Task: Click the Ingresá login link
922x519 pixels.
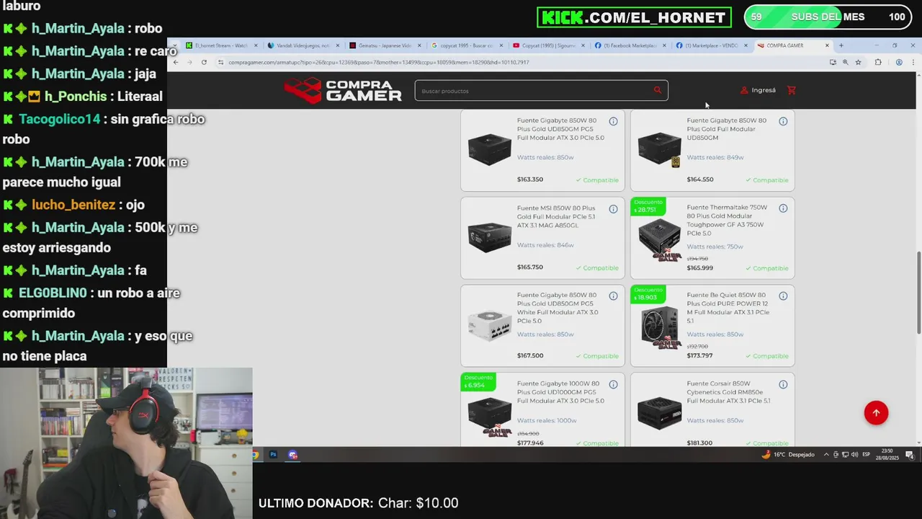Action: (x=764, y=90)
